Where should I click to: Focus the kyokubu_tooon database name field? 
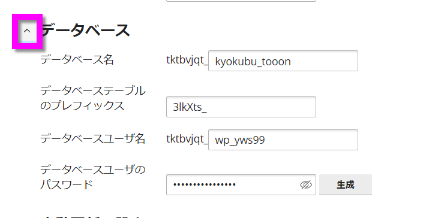coord(283,61)
